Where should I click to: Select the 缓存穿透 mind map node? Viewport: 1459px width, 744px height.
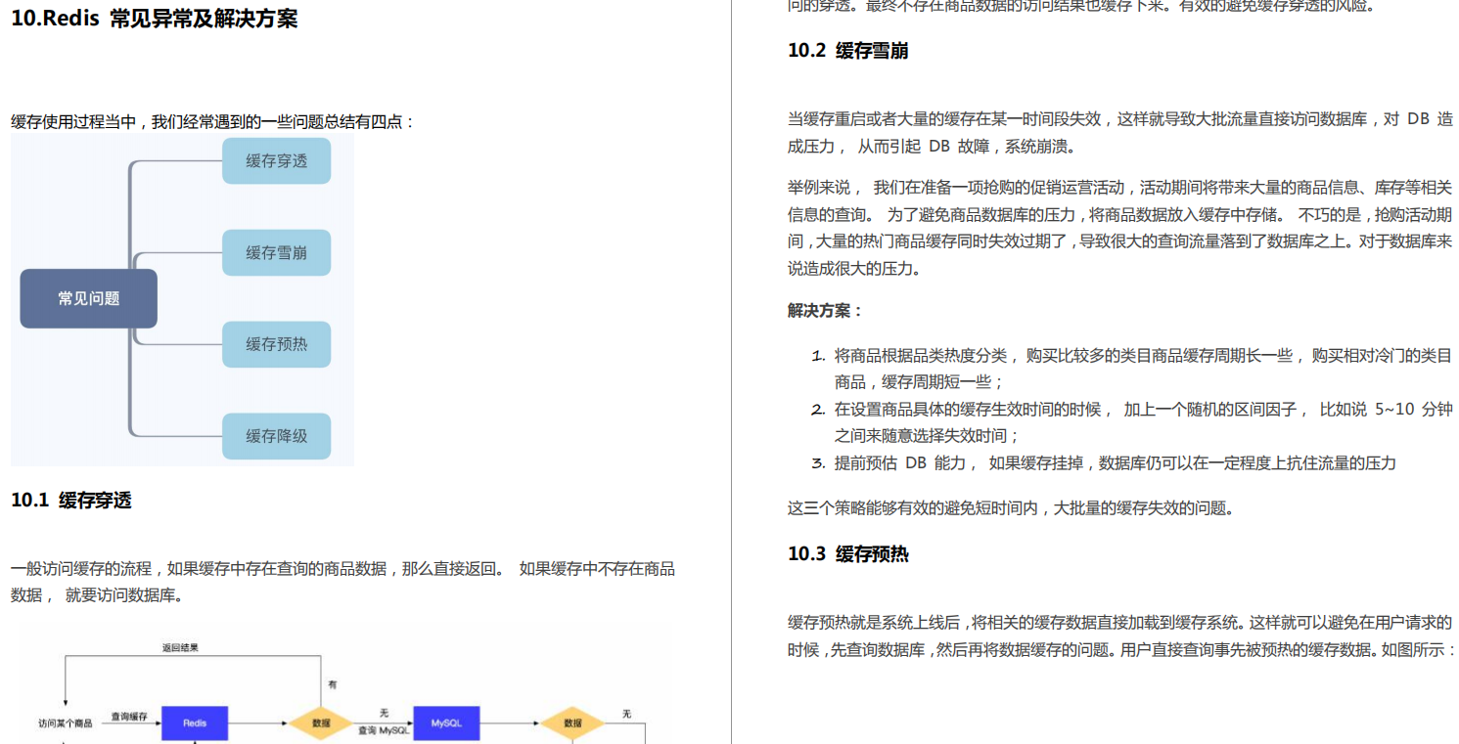point(276,161)
